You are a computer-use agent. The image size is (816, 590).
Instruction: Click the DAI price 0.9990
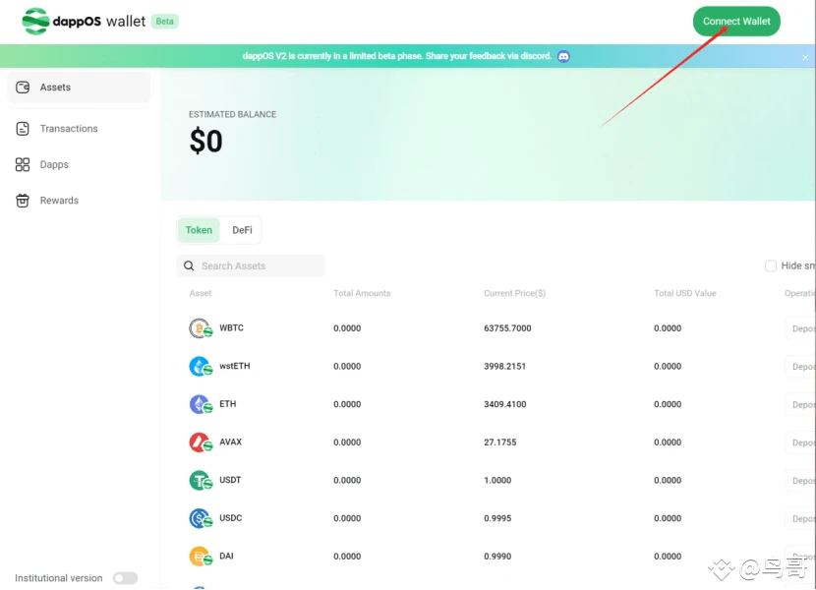[497, 557]
